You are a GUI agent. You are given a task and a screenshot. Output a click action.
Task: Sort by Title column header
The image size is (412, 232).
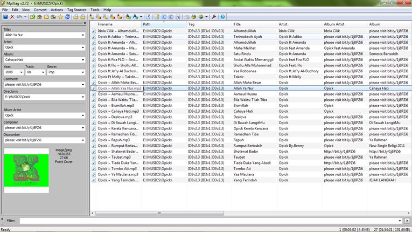(x=254, y=24)
